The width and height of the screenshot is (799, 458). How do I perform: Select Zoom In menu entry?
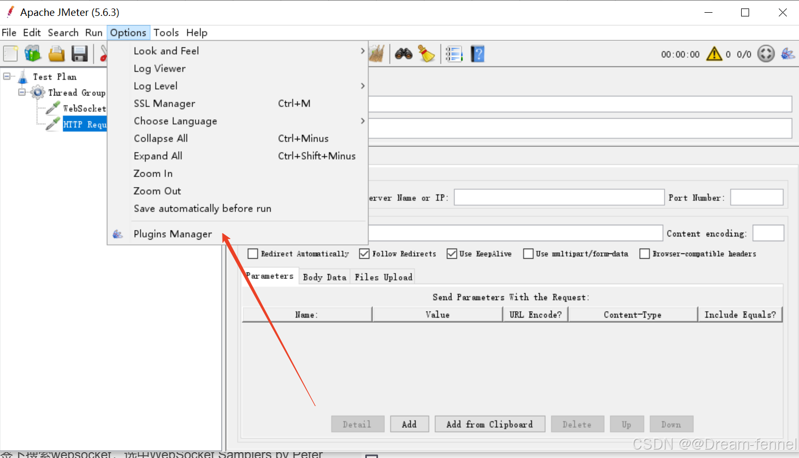point(238,173)
